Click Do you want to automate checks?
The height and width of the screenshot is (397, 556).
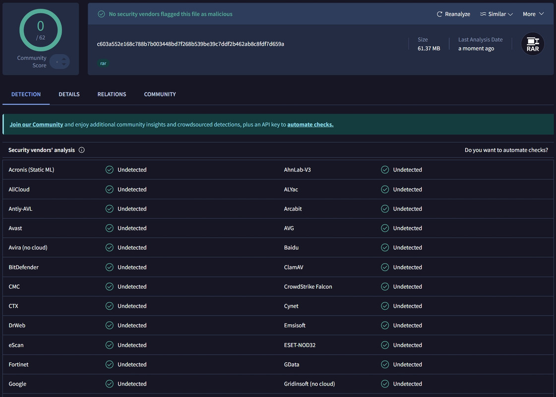click(506, 150)
